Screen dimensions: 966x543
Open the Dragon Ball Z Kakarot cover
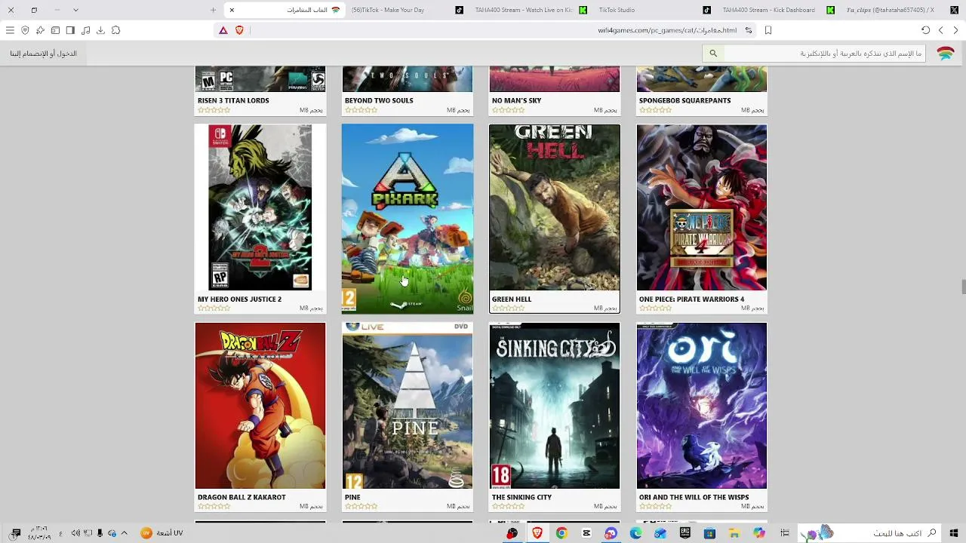(260, 406)
